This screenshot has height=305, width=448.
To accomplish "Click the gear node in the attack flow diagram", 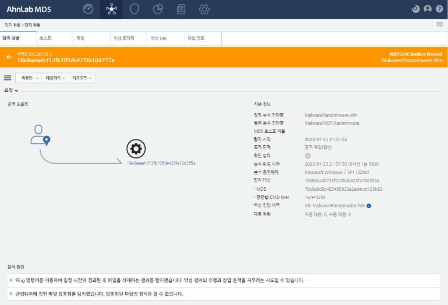I will coord(136,149).
